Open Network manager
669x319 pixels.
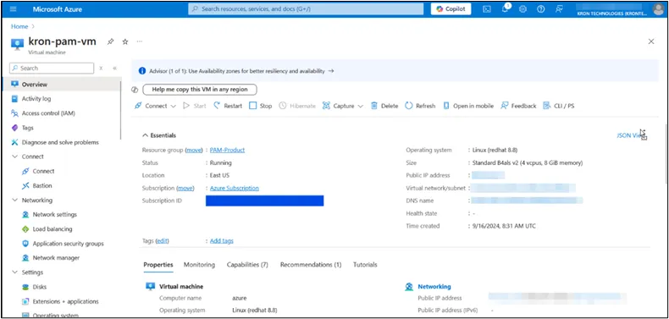point(56,257)
